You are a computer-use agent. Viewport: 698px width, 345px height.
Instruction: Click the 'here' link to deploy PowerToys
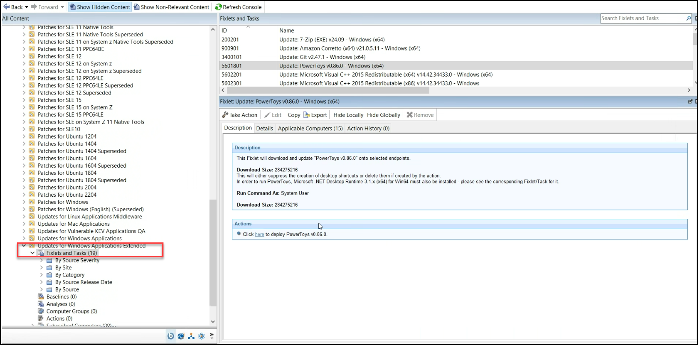pyautogui.click(x=259, y=235)
